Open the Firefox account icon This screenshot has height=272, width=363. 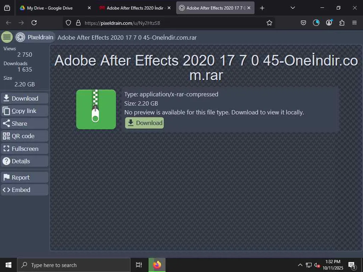pos(329,23)
